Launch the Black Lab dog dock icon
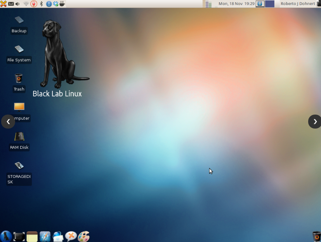Screen dimensions: 321x242 (6, 236)
